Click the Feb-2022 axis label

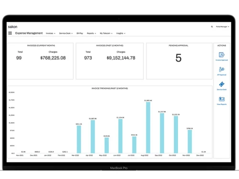[x=61, y=155]
